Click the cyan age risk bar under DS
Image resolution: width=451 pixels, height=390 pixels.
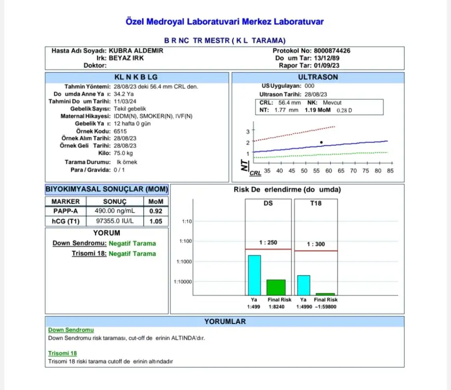tap(254, 275)
